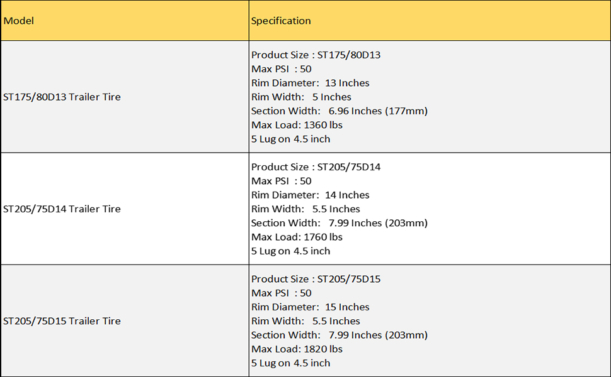
Task: Click the Product Size : ST205/75D14 line
Action: tap(316, 167)
